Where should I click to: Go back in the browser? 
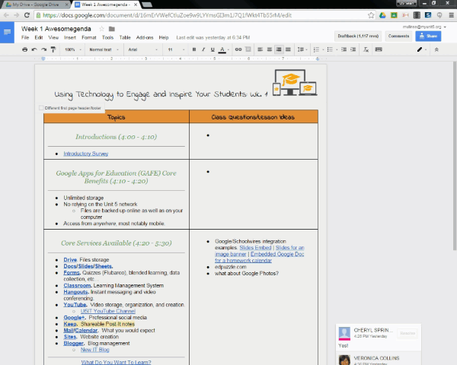pyautogui.click(x=6, y=15)
